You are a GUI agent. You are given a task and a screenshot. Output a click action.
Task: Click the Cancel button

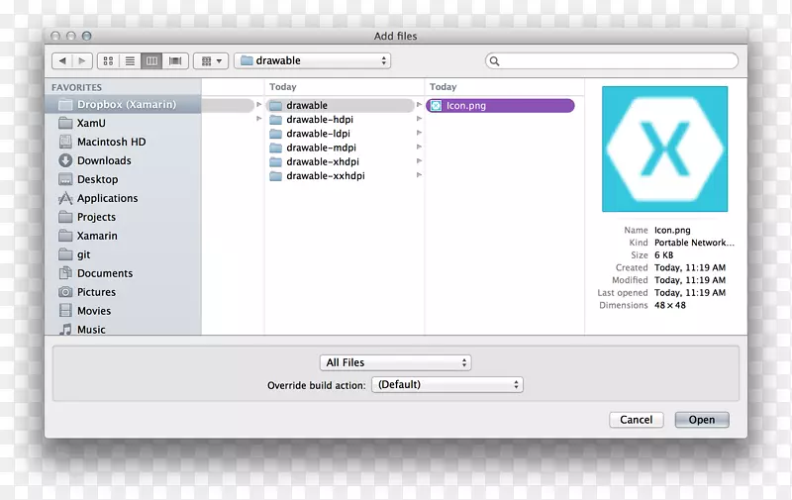636,420
